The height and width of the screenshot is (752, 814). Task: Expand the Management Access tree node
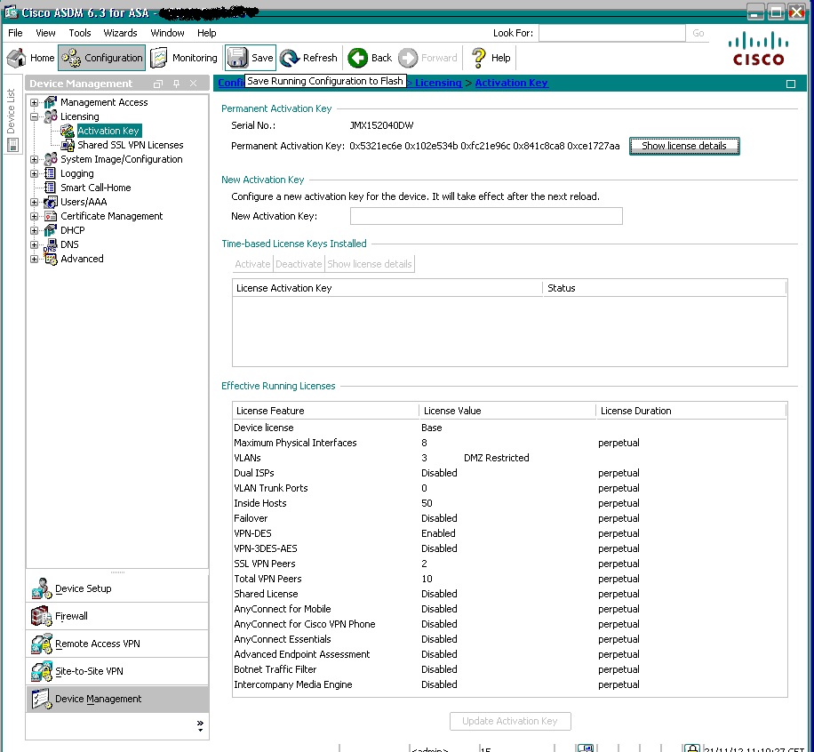[x=35, y=102]
